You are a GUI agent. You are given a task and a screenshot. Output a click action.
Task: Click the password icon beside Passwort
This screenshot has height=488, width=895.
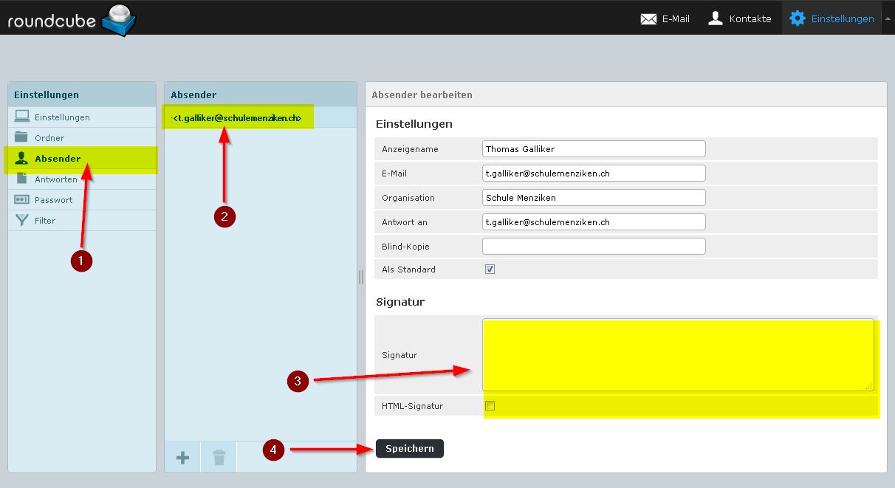(x=22, y=199)
